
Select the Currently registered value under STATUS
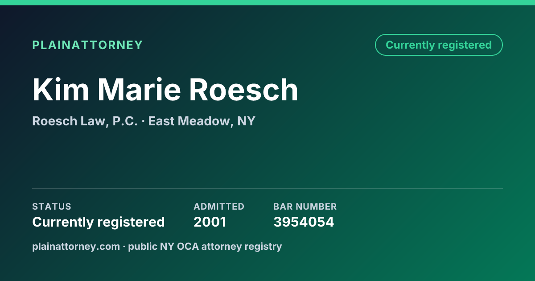point(99,222)
